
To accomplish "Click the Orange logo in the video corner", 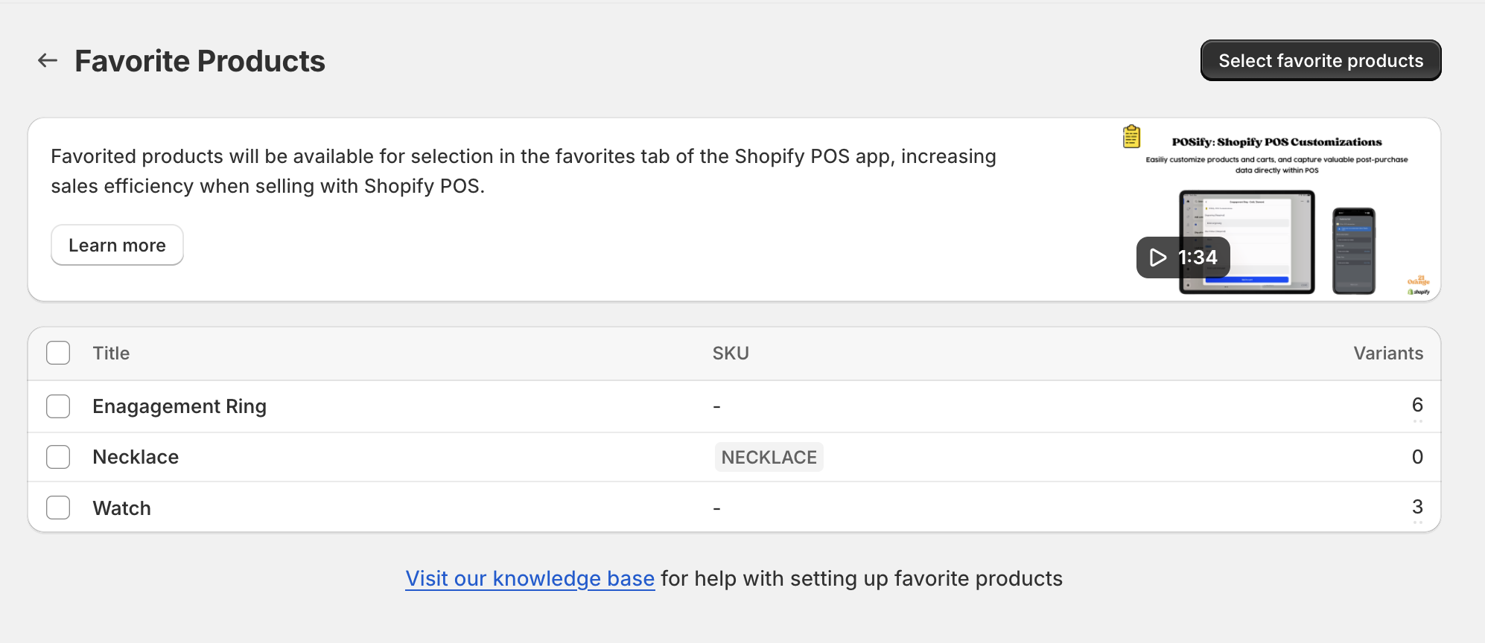I will [x=1419, y=281].
